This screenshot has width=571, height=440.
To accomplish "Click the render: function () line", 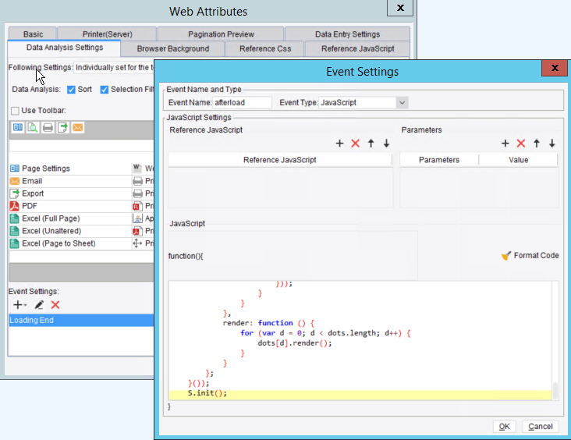I will pyautogui.click(x=268, y=323).
